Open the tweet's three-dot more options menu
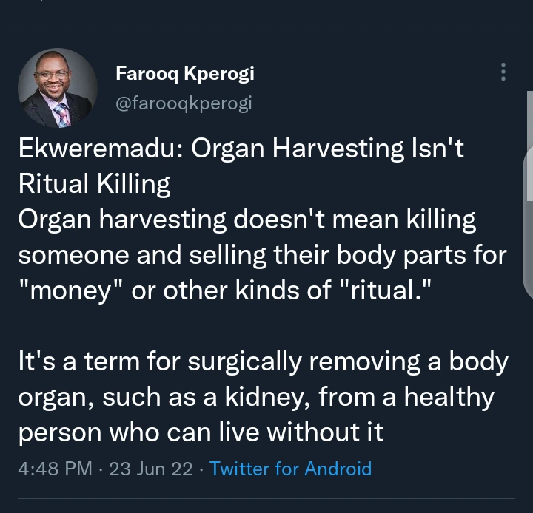 point(503,72)
